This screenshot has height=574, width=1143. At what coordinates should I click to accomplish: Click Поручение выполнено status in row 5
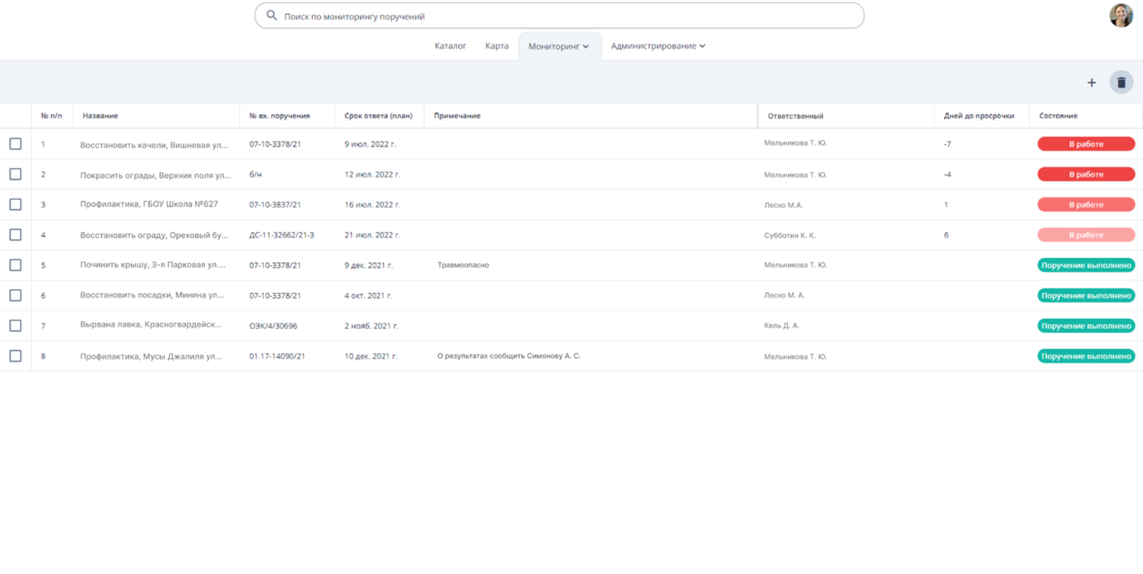(1086, 265)
